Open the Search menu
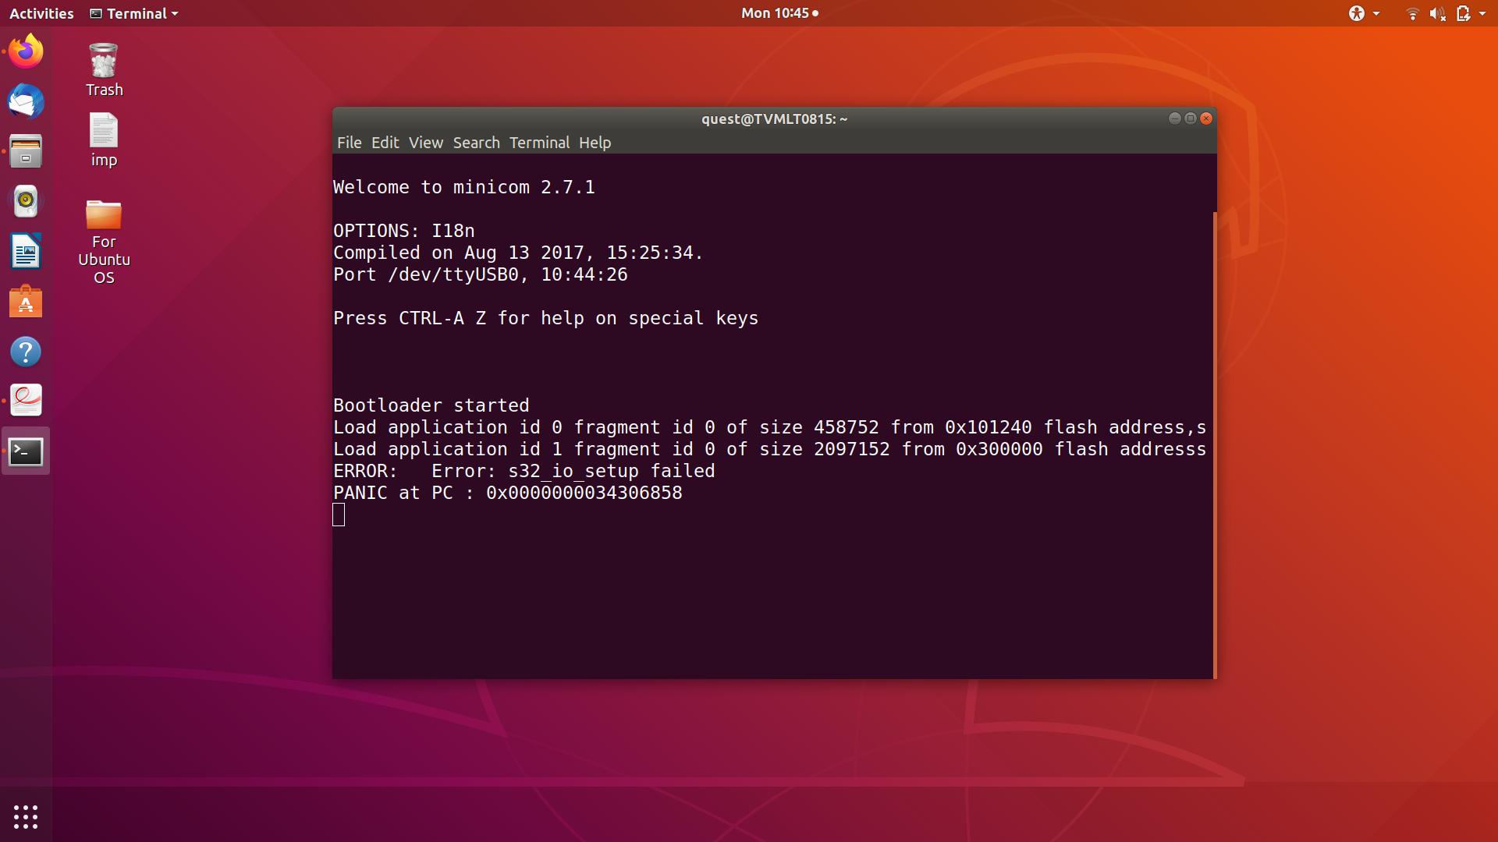The image size is (1498, 842). point(476,143)
